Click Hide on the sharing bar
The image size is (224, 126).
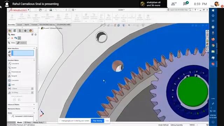pos(107,121)
